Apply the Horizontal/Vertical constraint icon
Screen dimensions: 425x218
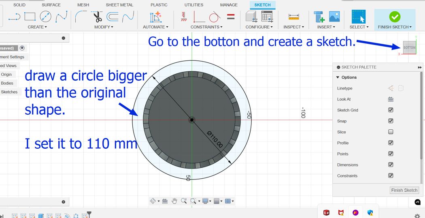pos(184,17)
